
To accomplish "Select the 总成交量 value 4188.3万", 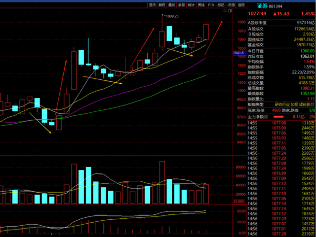I will click(307, 83).
